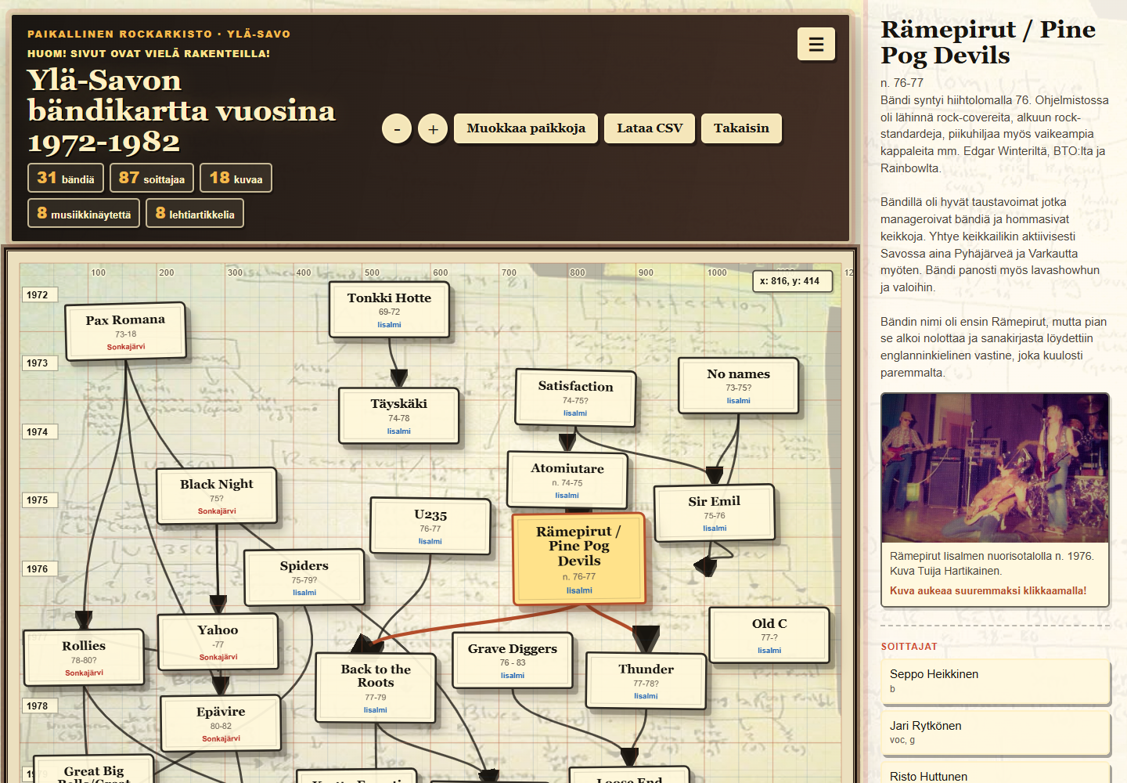
Task: Open the 31 bändiä stat badge
Action: pyautogui.click(x=66, y=178)
